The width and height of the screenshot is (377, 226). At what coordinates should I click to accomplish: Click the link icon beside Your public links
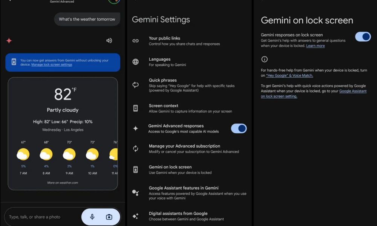[x=136, y=41]
